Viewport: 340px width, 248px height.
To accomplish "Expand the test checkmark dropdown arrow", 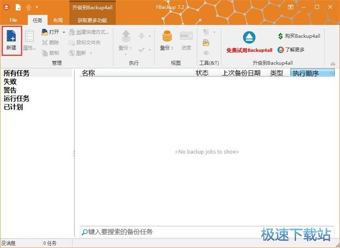I will tap(150, 50).
